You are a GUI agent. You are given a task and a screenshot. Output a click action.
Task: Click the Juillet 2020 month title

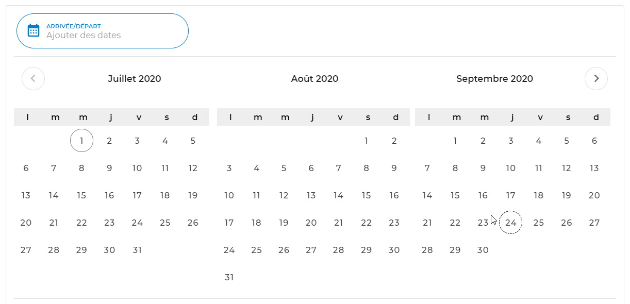[x=135, y=79]
